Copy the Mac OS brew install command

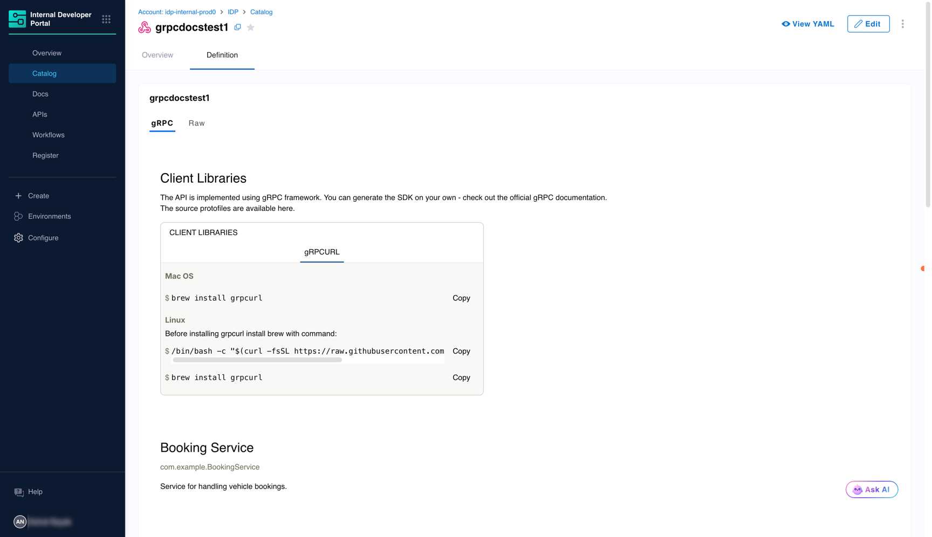(461, 298)
